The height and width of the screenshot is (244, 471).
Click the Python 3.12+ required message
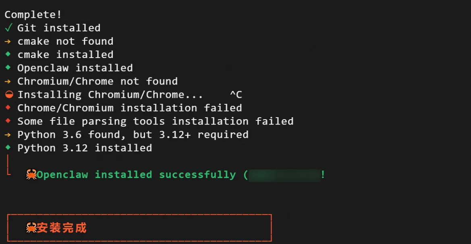coord(133,134)
